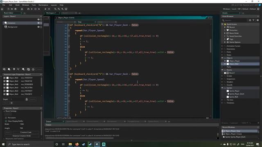The width and height of the screenshot is (262, 147).
Task: Lock the Background layer
Action: [41, 27]
